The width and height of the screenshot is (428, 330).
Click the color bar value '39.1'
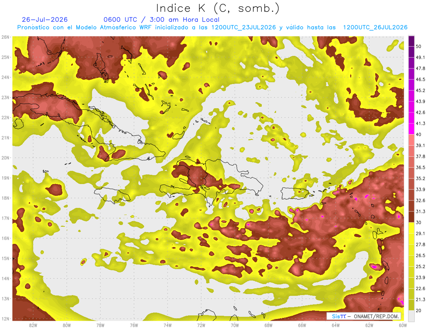(421, 145)
